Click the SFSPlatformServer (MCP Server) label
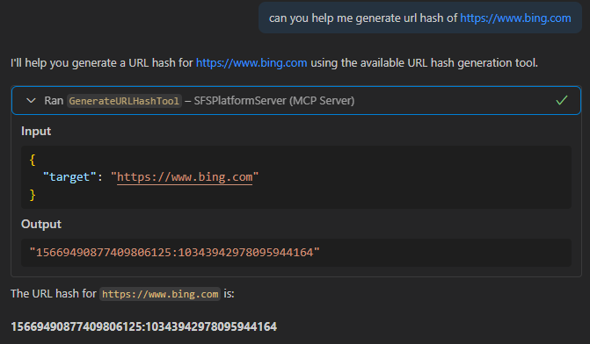Viewport: 590px width, 344px height. click(x=274, y=101)
